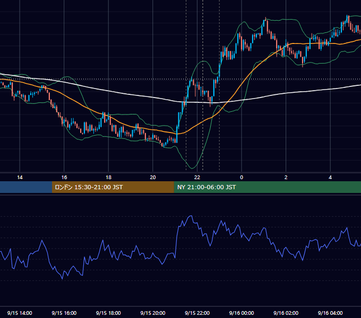This screenshot has width=361, height=318.
Task: Click the unlabeled blue session bar segment
Action: coord(26,187)
